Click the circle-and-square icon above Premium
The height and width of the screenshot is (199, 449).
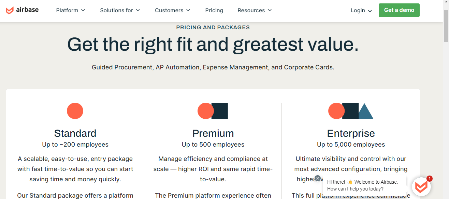pyautogui.click(x=212, y=111)
